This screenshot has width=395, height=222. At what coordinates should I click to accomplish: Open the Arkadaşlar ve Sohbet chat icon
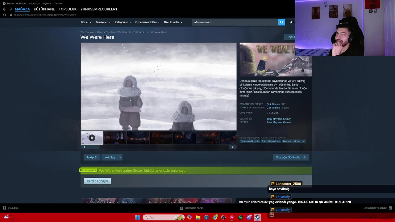click(x=390, y=208)
